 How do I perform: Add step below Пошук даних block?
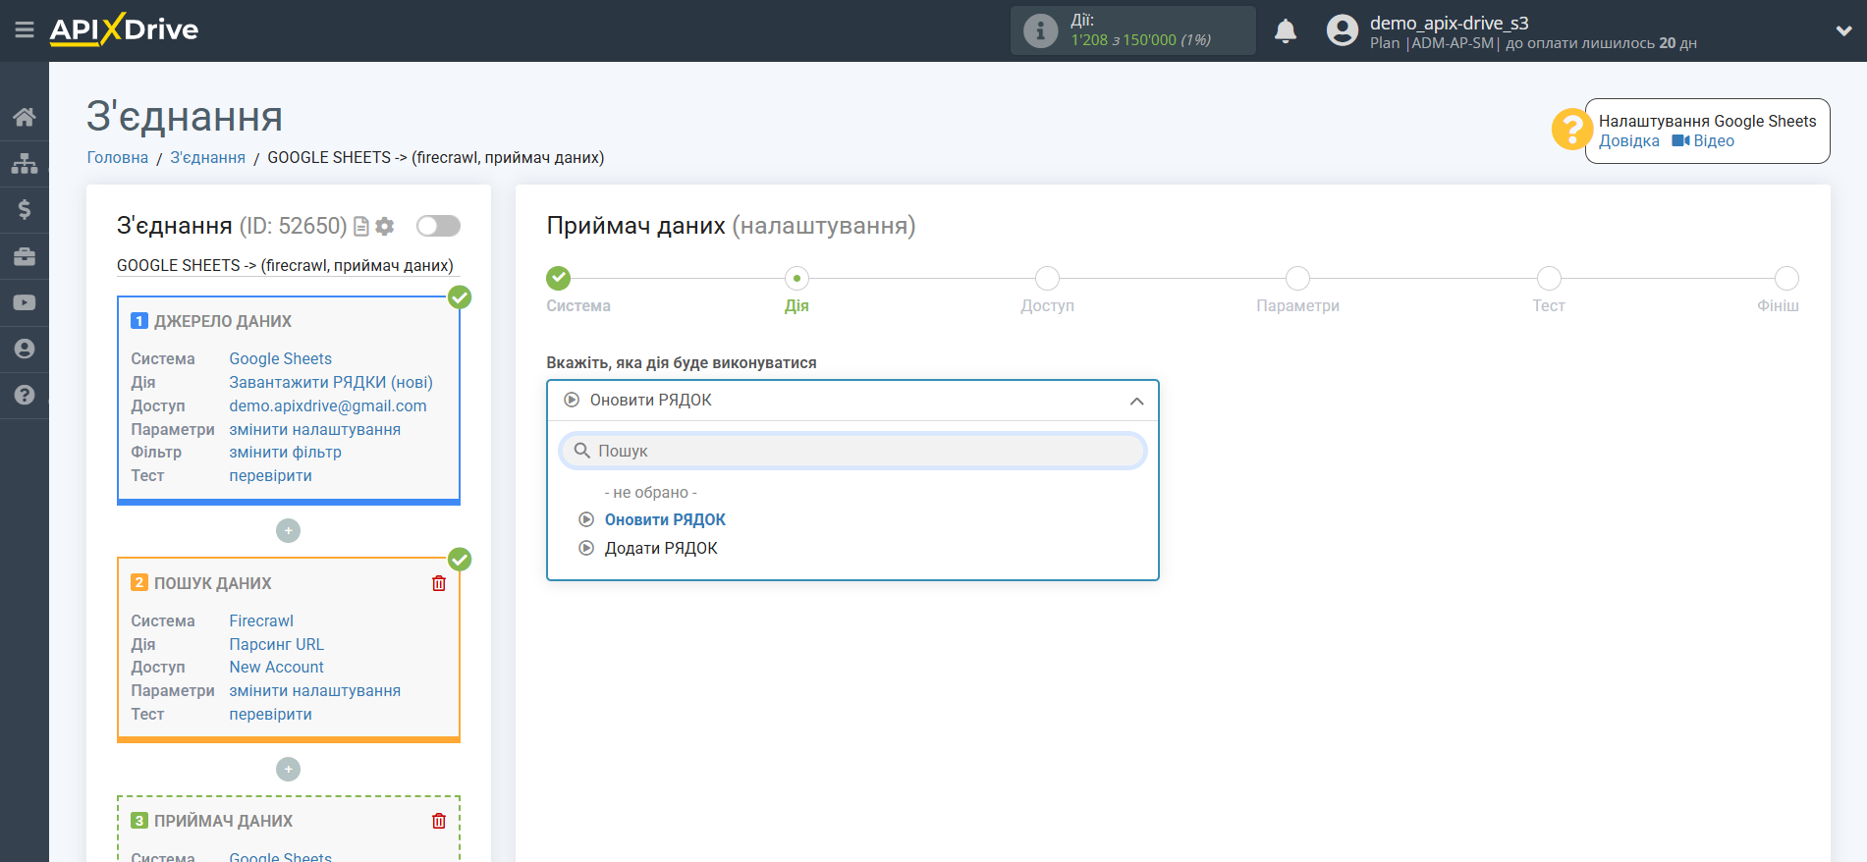tap(288, 770)
